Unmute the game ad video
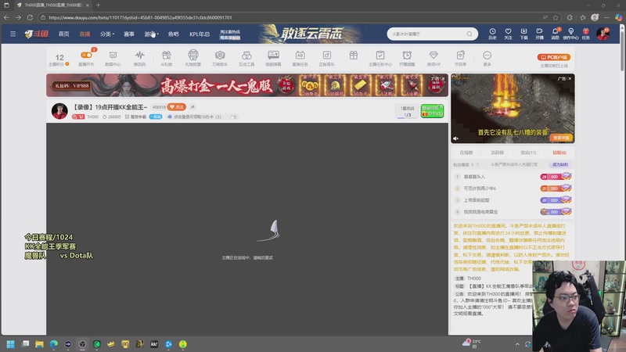Viewport: 626px width, 352px height. click(455, 138)
